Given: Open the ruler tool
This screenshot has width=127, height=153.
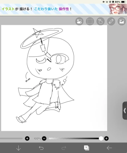Looking at the screenshot, I should [111, 21].
